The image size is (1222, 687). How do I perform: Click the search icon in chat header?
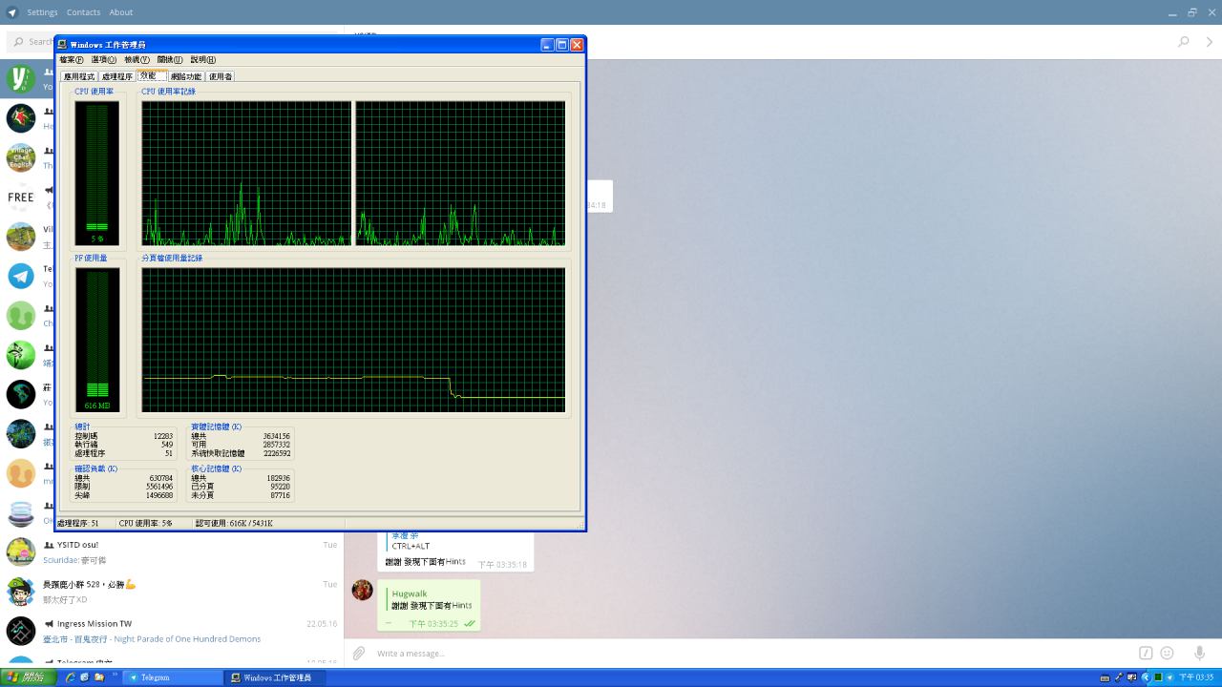(x=1184, y=42)
